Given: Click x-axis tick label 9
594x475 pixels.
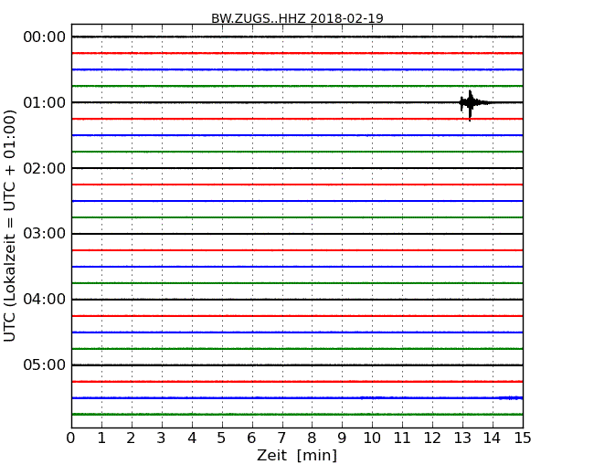Looking at the screenshot, I should point(342,438).
